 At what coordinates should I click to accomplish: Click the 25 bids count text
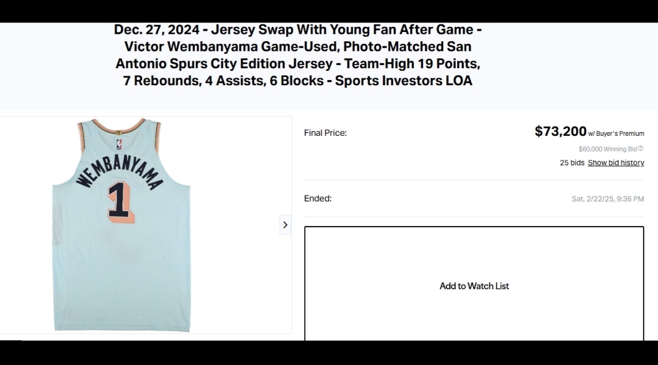click(572, 163)
